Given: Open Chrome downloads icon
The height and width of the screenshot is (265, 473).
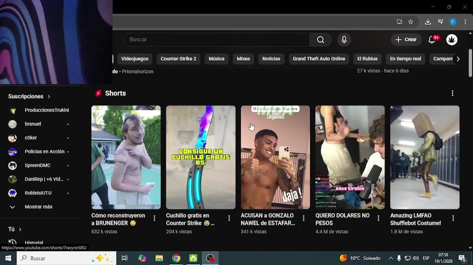Looking at the screenshot, I should click(x=428, y=22).
